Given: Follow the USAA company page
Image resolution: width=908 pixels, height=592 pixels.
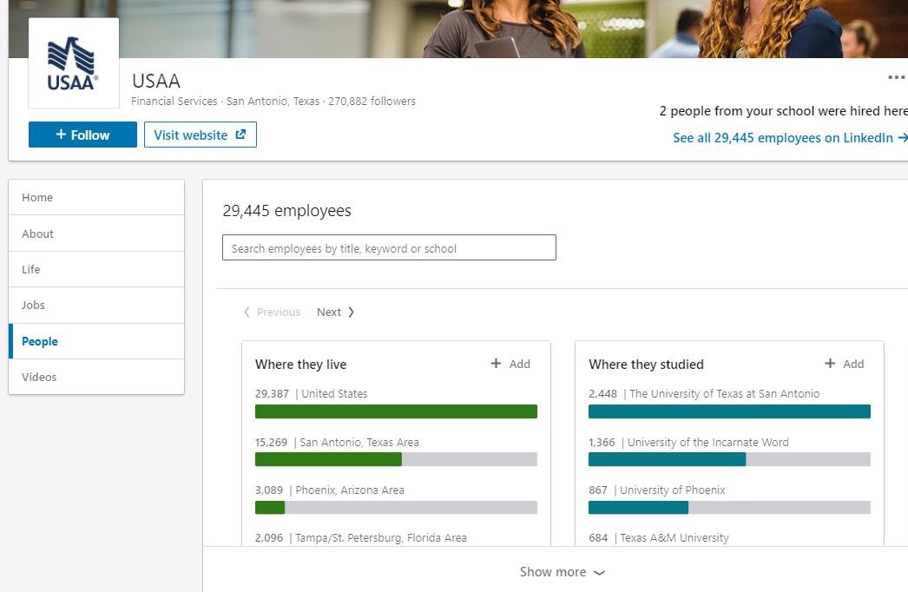Looking at the screenshot, I should 82,135.
